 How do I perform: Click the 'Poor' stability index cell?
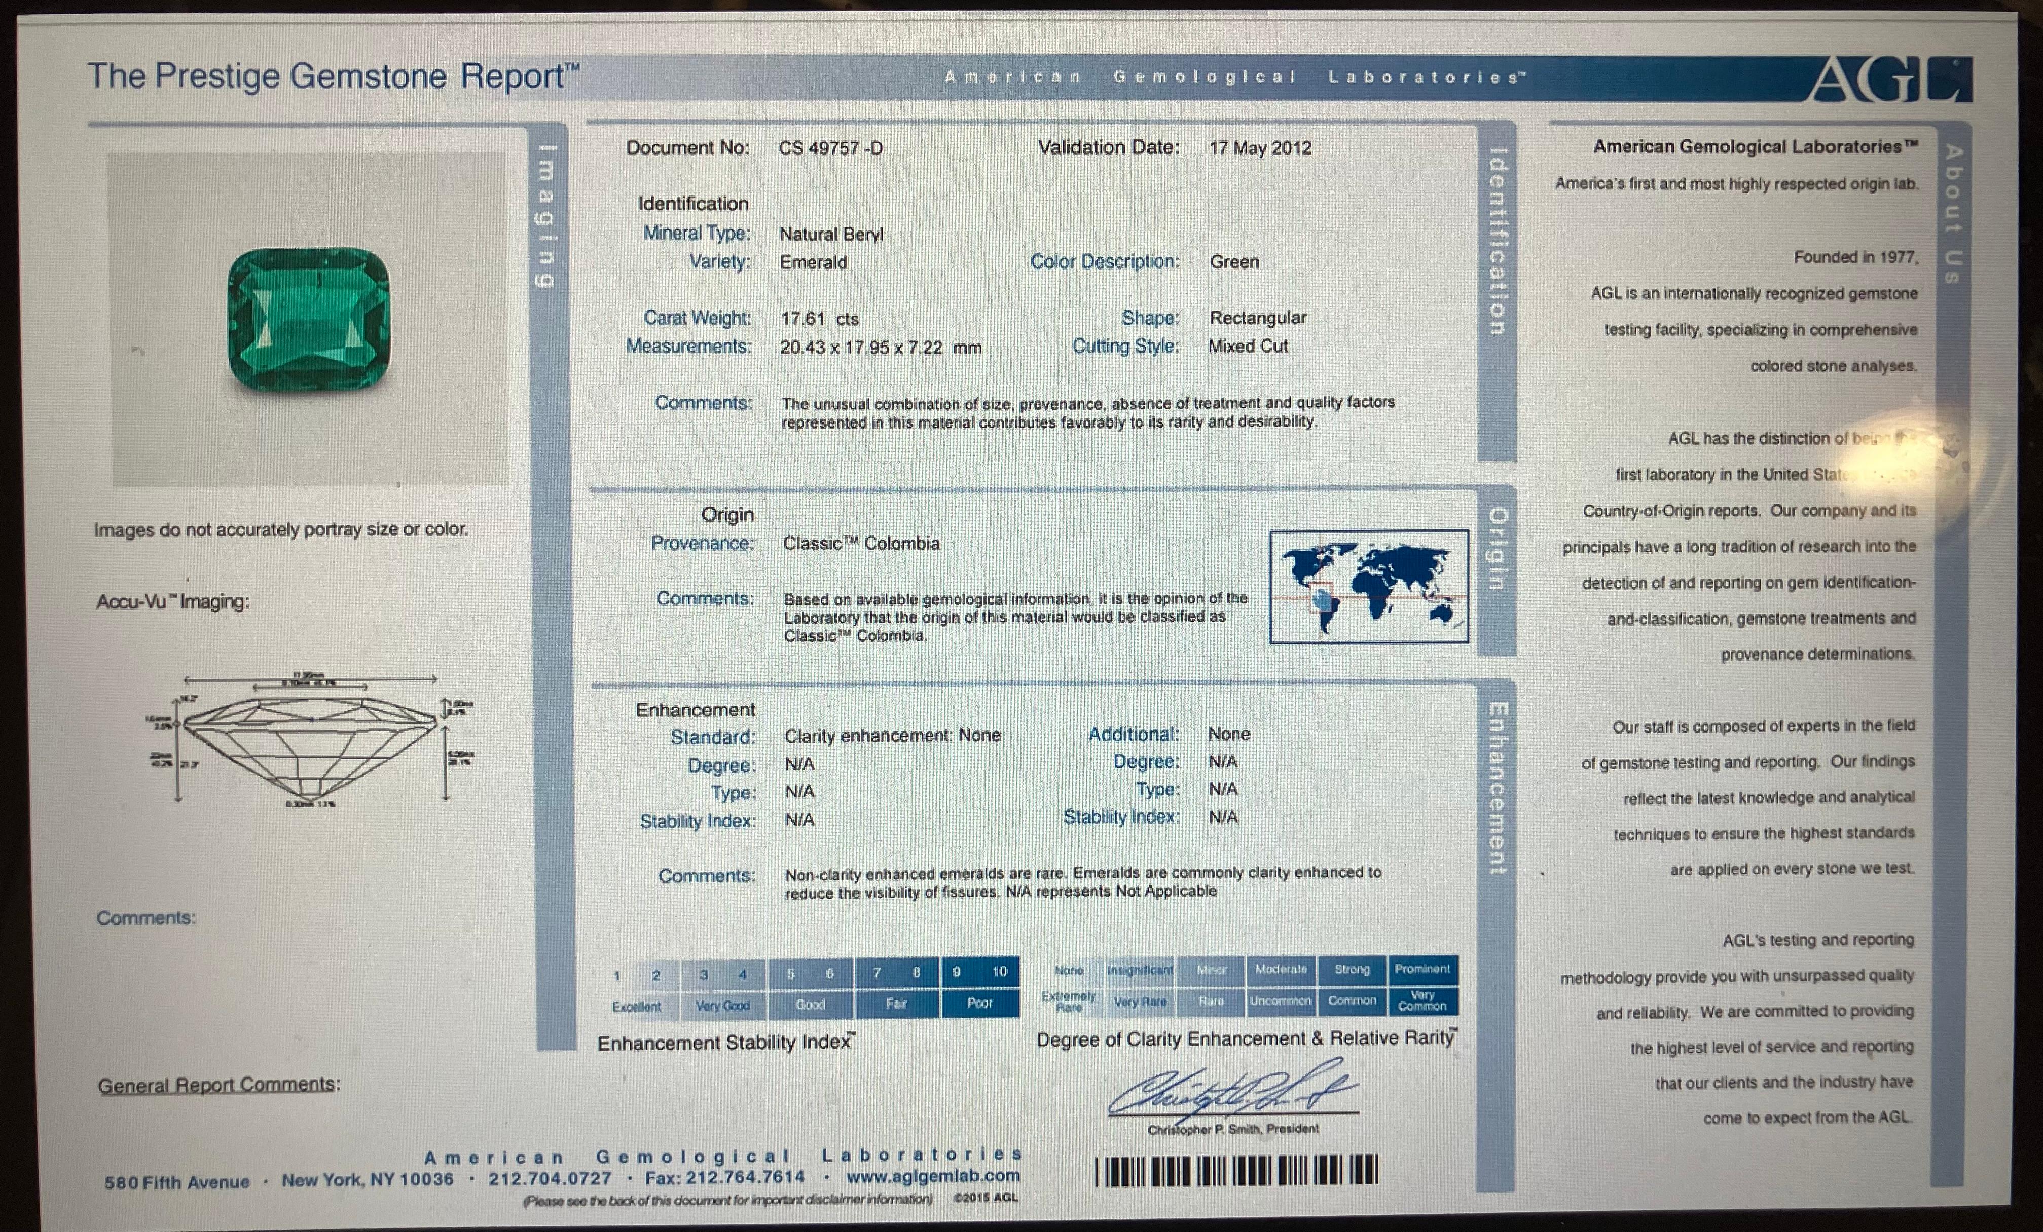click(980, 1003)
